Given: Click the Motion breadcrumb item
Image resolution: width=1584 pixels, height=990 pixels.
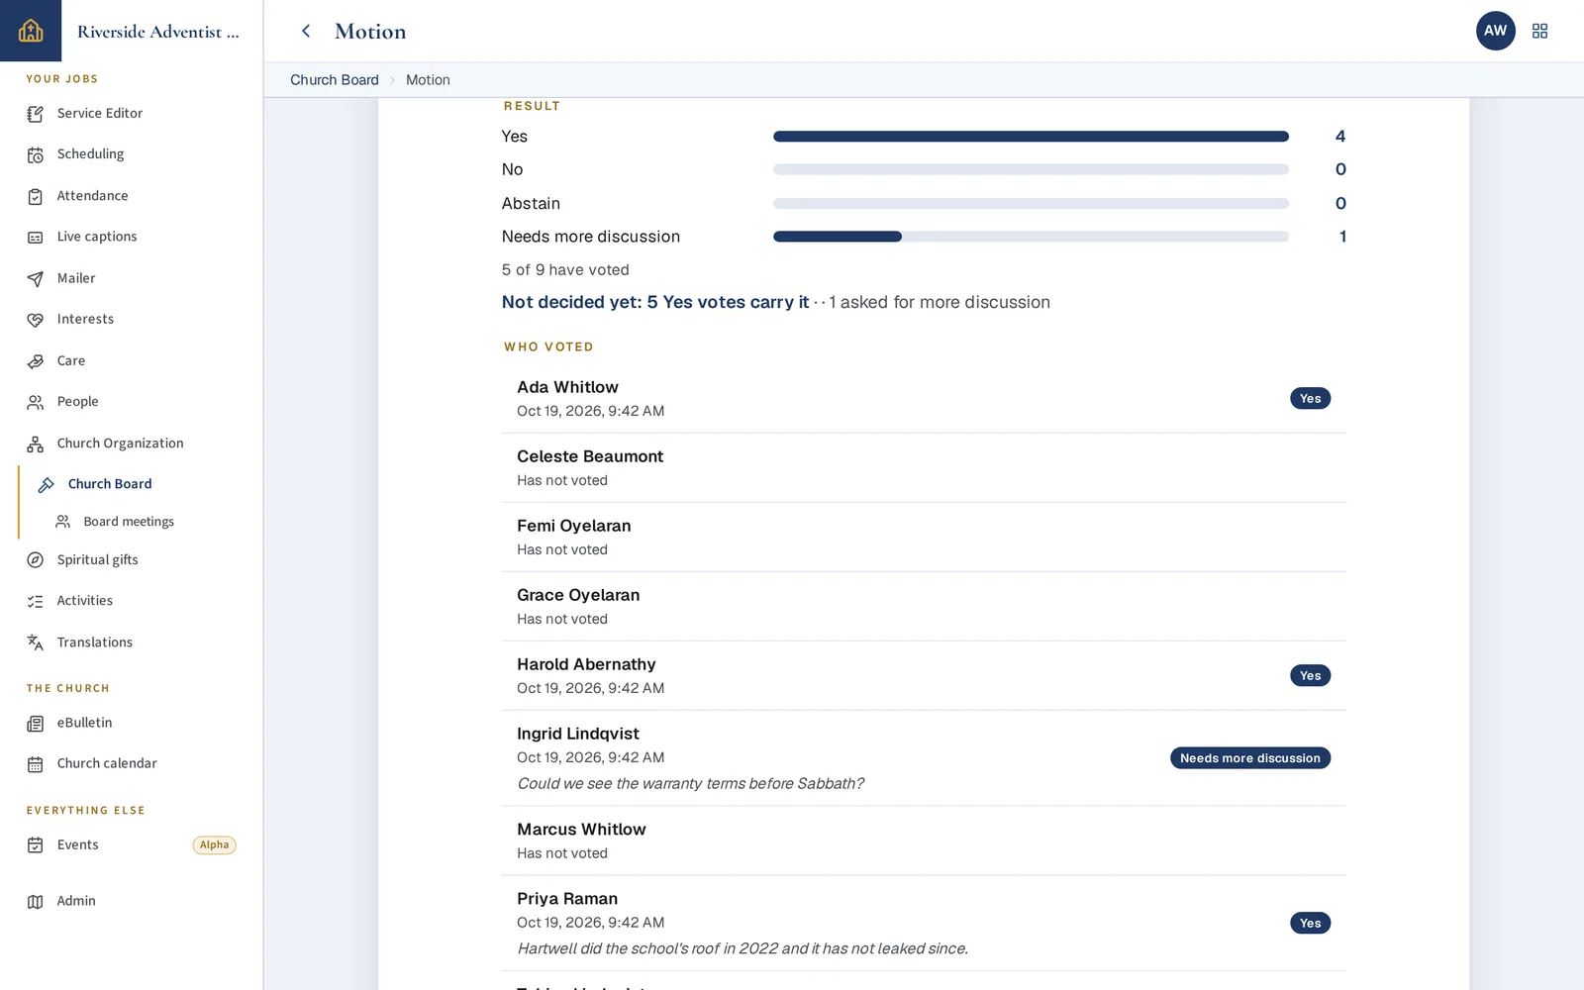Looking at the screenshot, I should (428, 80).
